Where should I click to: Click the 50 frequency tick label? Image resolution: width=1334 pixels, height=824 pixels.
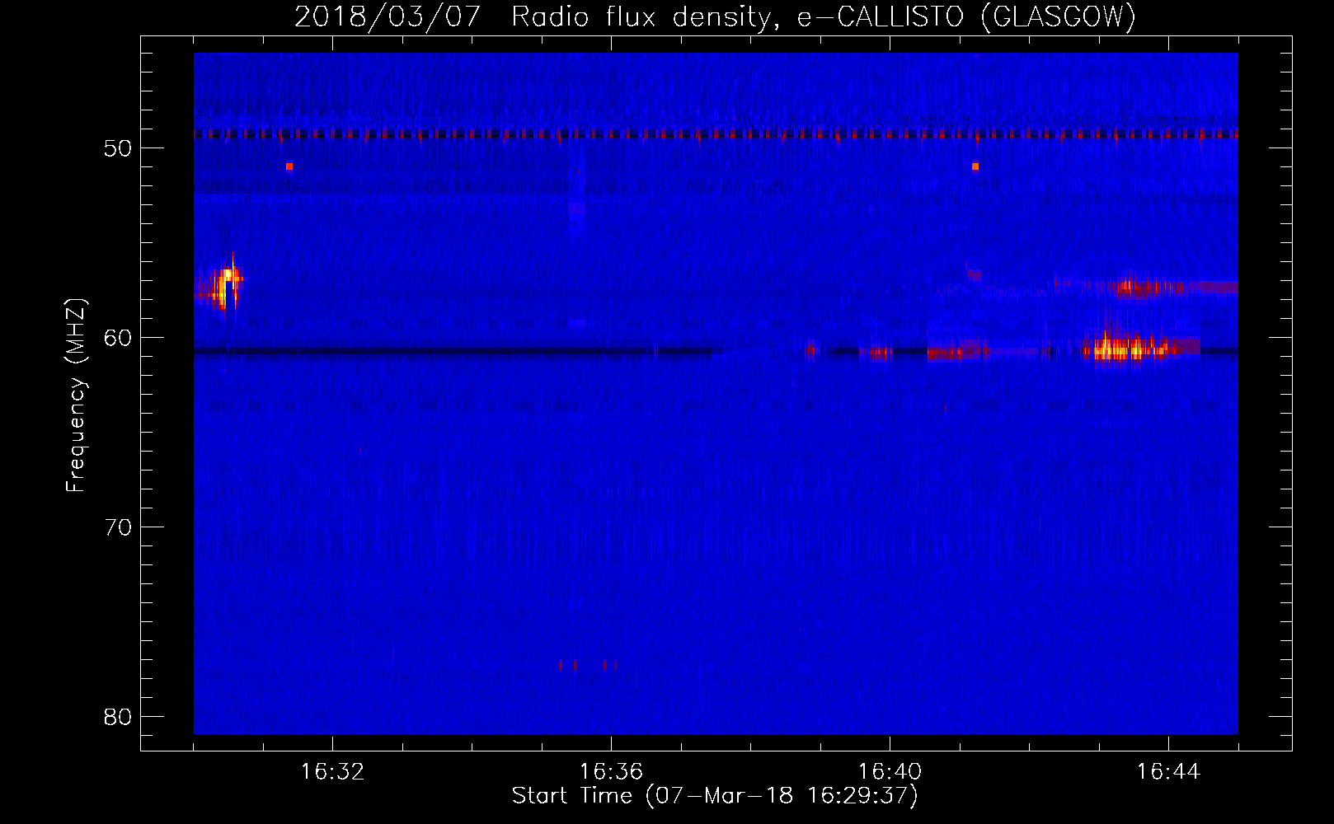coord(118,148)
